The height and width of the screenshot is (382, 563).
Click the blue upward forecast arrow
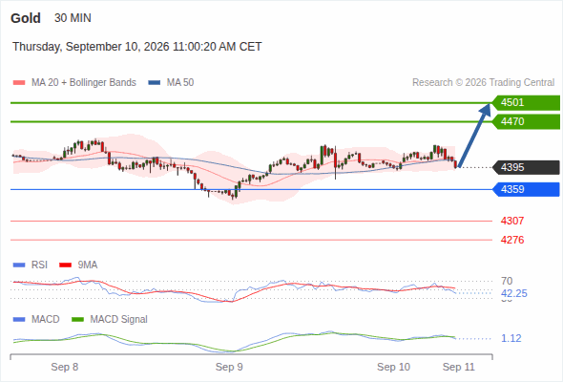[474, 136]
